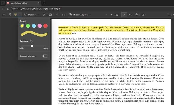Choose the yellow highlight color

click(x=22, y=26)
